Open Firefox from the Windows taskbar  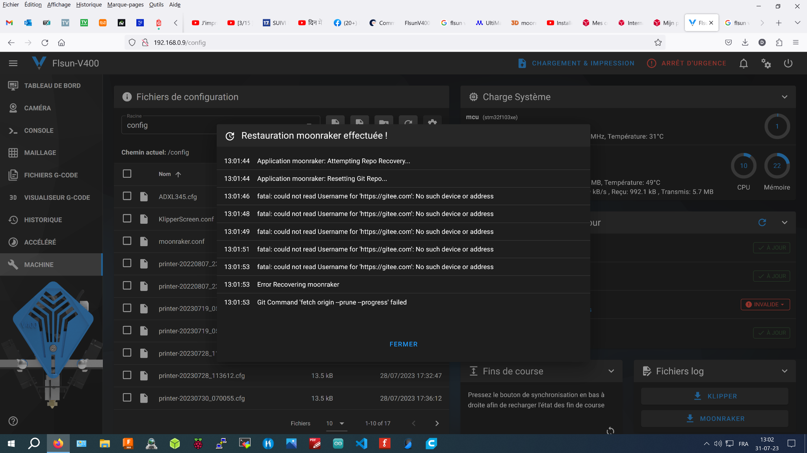coord(58,444)
